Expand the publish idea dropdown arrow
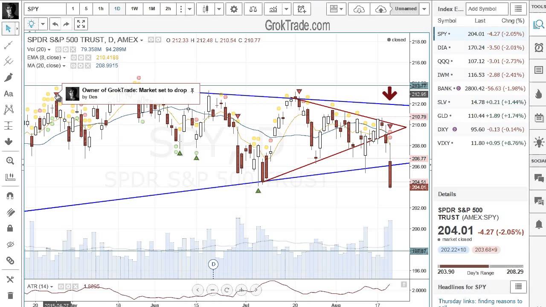 42,24
